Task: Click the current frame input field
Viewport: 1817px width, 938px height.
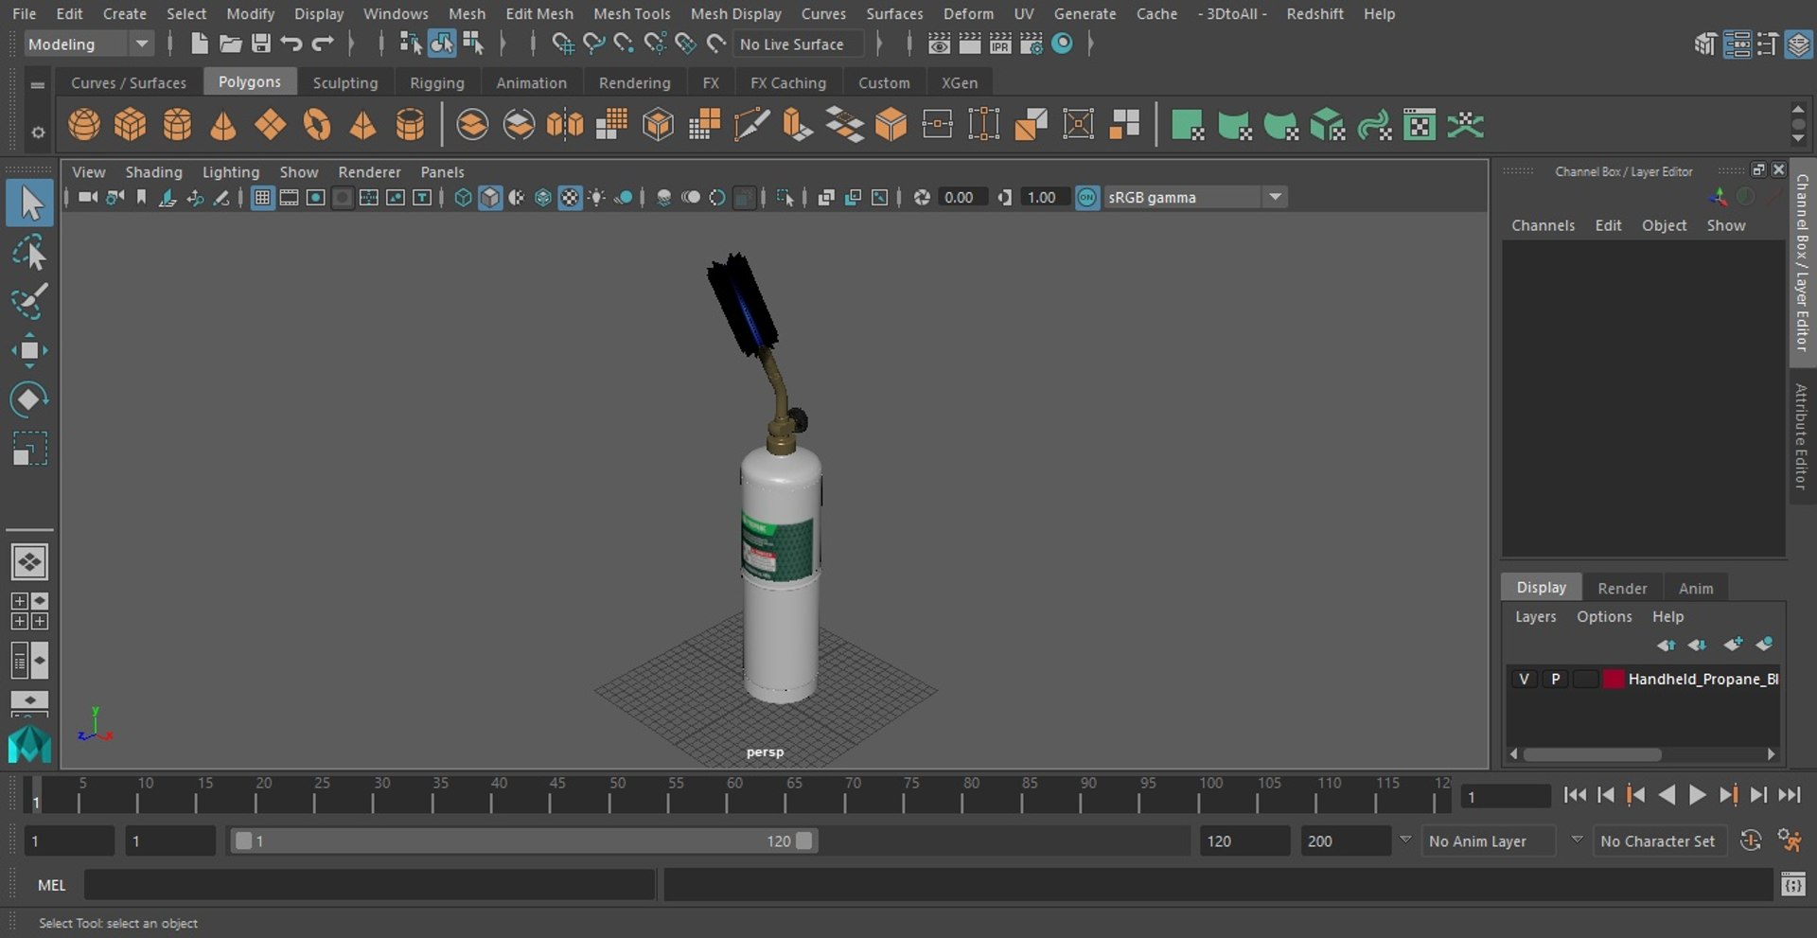Action: [x=1505, y=796]
